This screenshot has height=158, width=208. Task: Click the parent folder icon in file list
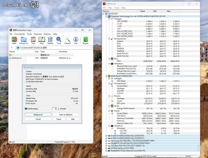10,55
